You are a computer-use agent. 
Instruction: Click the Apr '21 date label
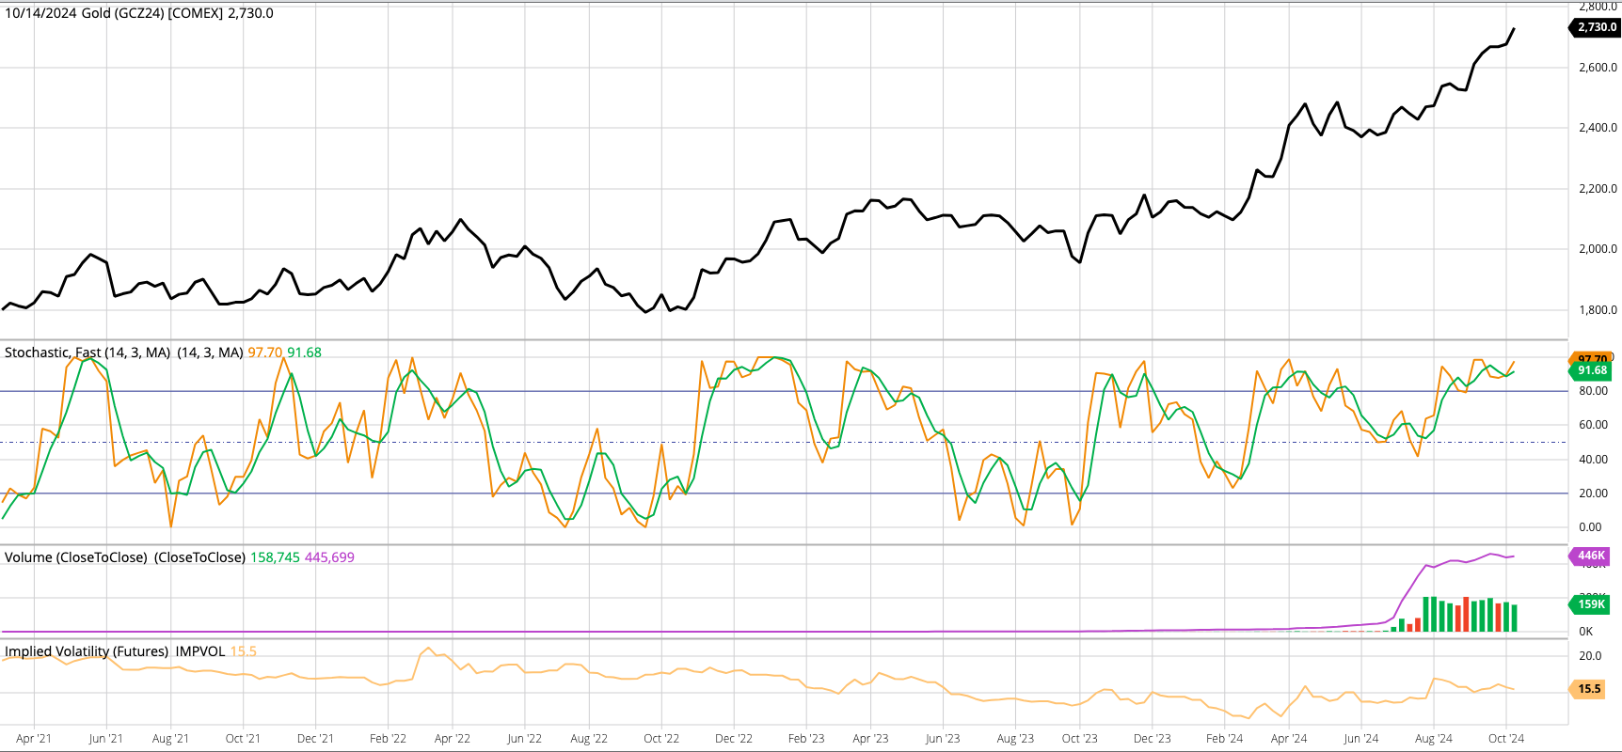tap(34, 739)
